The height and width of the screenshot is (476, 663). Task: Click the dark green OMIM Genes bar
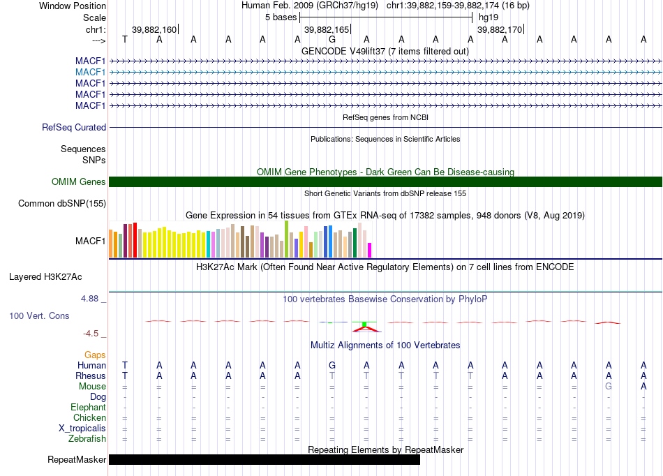pyautogui.click(x=385, y=181)
